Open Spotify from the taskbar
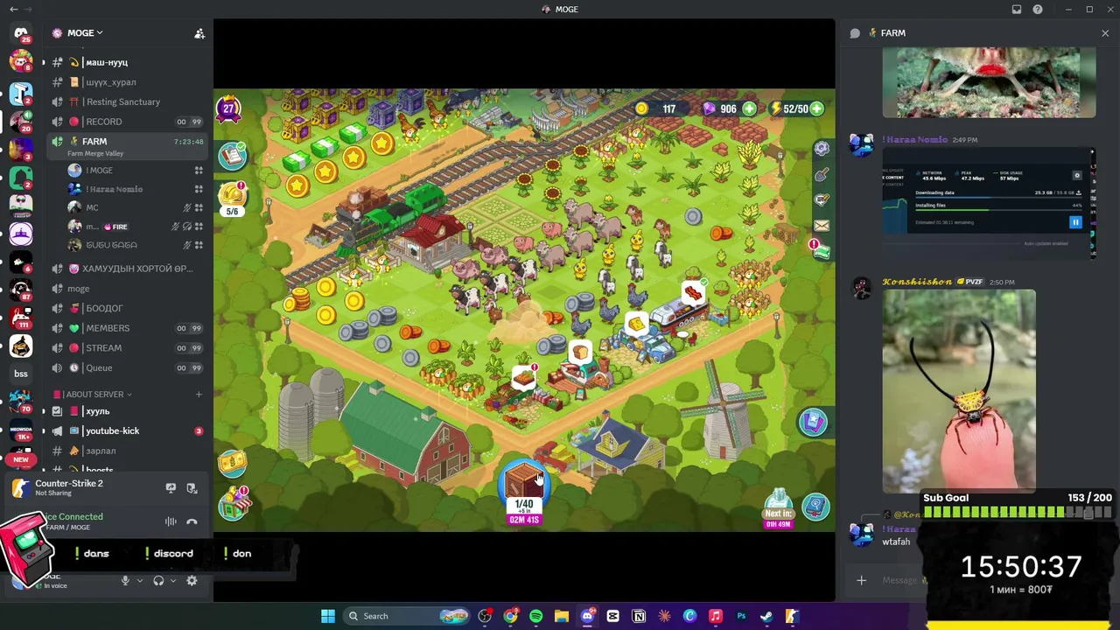The width and height of the screenshot is (1120, 630). pyautogui.click(x=535, y=616)
